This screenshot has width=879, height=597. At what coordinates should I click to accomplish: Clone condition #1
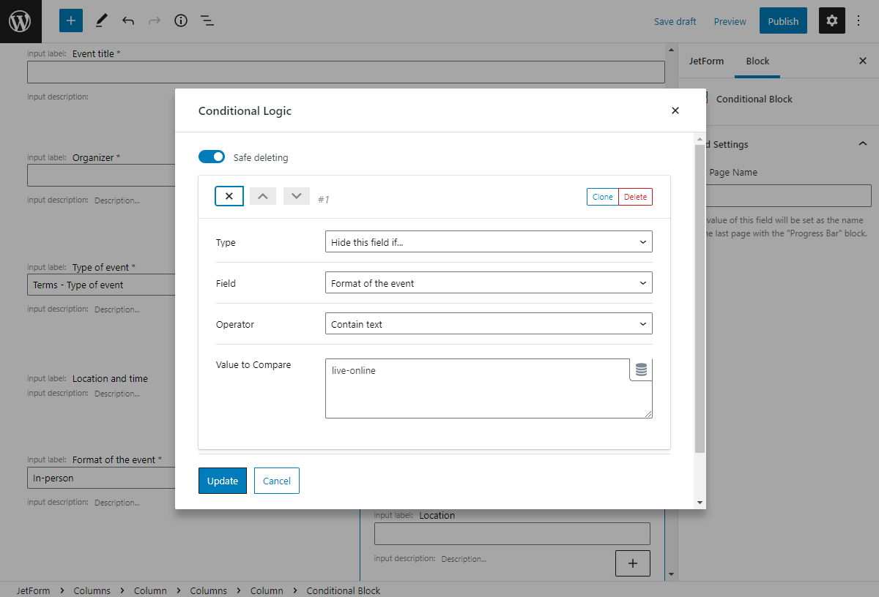coord(602,196)
